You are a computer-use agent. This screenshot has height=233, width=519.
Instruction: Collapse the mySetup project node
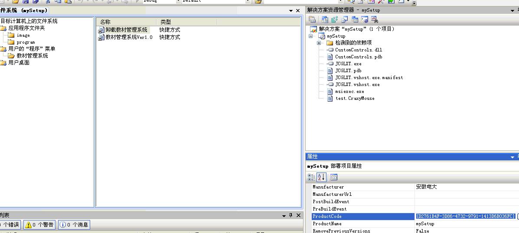coord(311,36)
